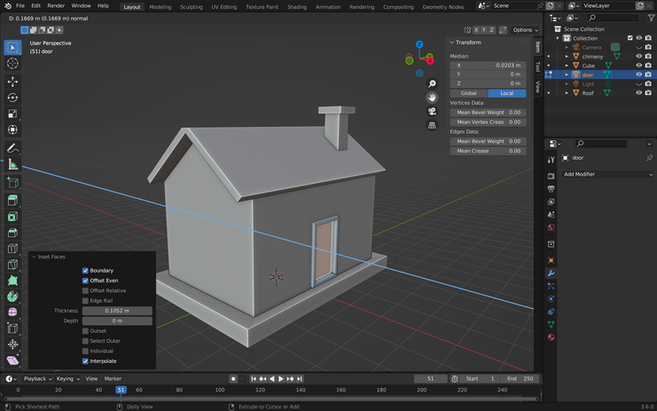Pick the Scale tool

pyautogui.click(x=12, y=114)
